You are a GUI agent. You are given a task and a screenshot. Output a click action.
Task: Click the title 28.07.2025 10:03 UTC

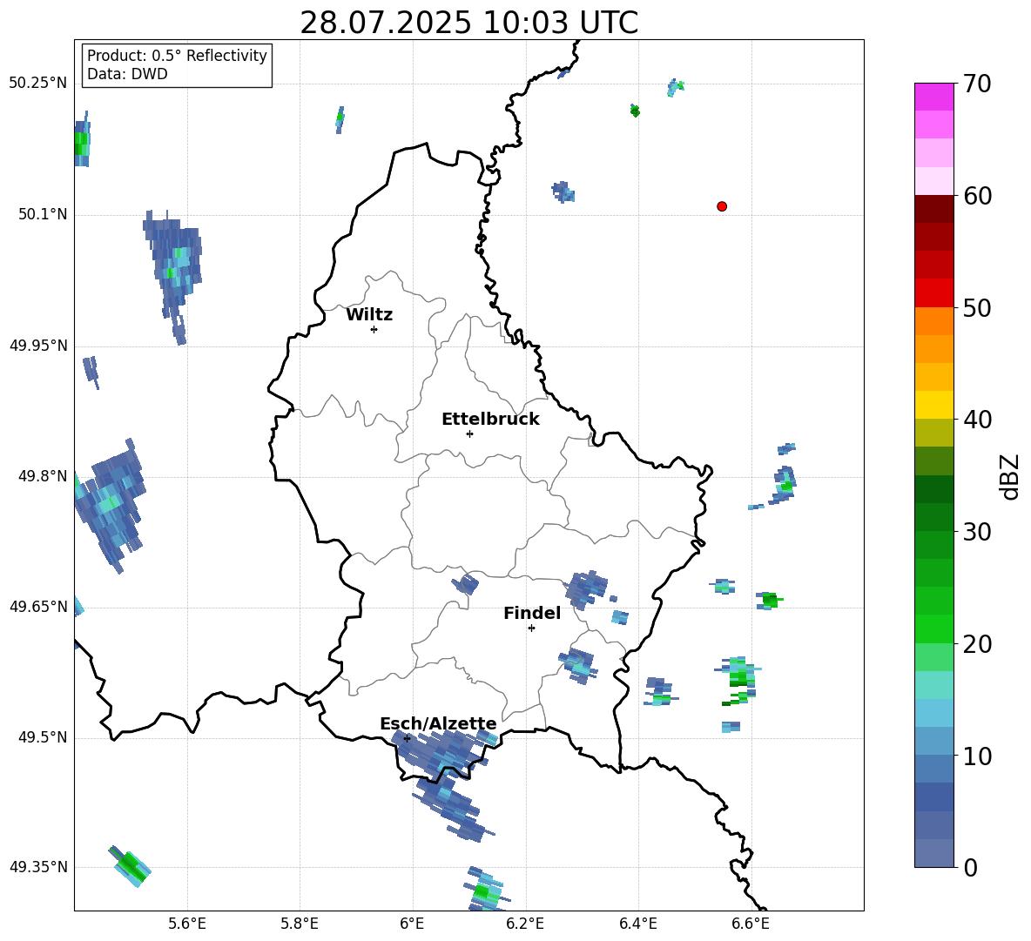(x=468, y=23)
